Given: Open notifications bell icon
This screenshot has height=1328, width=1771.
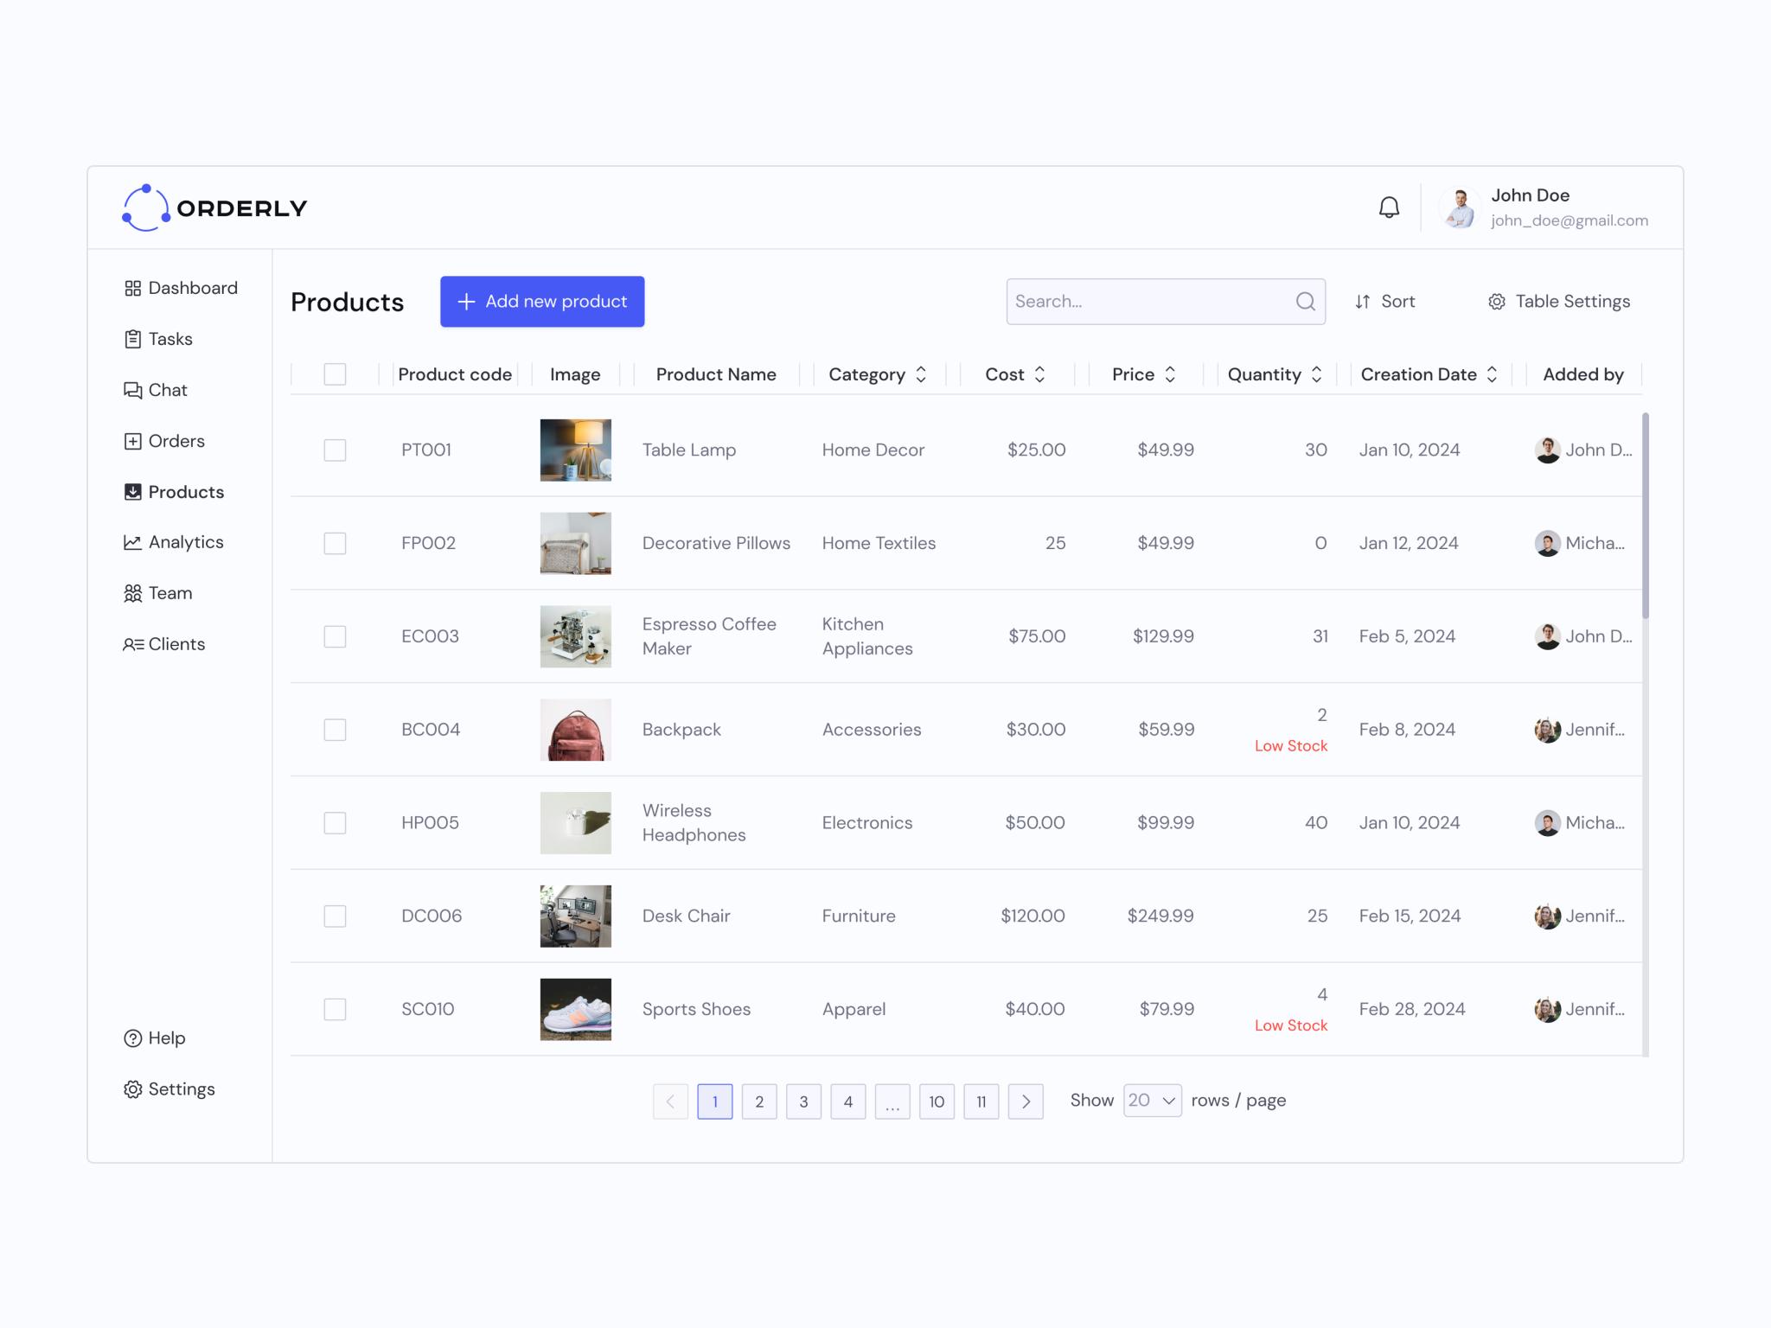Looking at the screenshot, I should point(1389,207).
